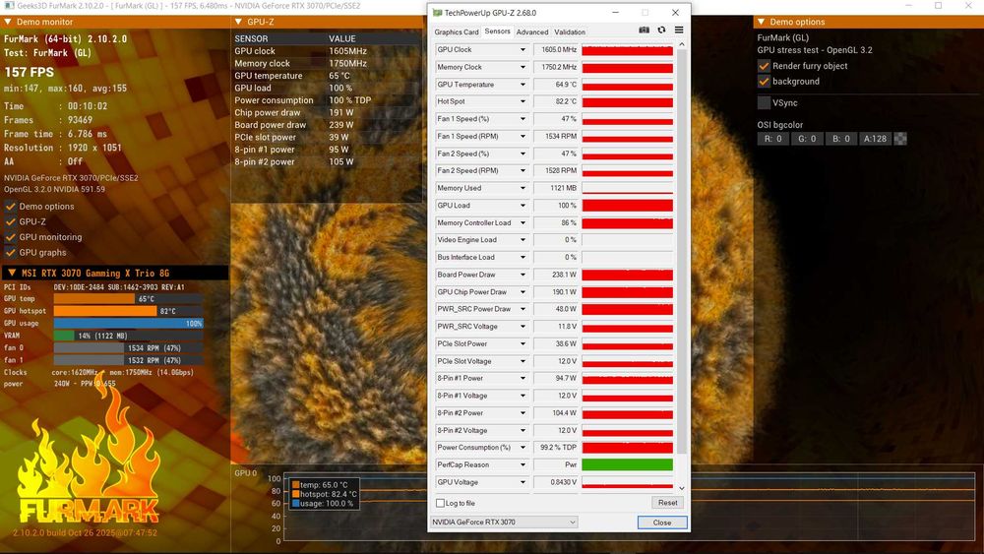Click the Close button in GPU-Z

(662, 522)
